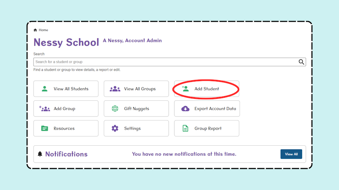Select Add Student
This screenshot has height=190, width=339.
pos(207,89)
